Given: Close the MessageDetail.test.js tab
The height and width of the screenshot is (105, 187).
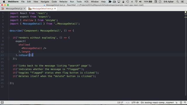Looking at the screenshot, I should (55, 9).
